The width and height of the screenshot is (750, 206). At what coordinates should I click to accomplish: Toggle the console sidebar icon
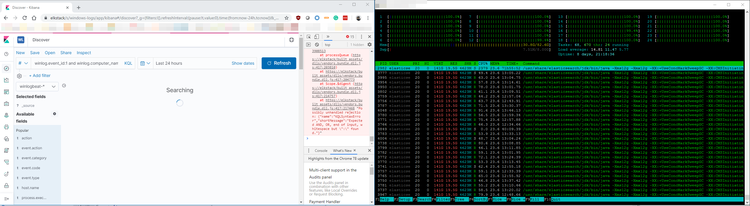point(308,45)
